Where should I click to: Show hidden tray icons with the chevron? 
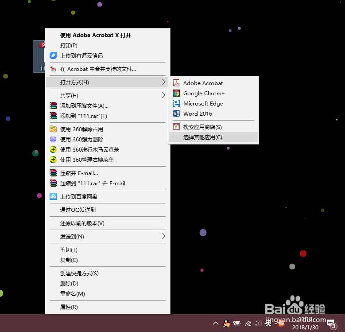216,323
